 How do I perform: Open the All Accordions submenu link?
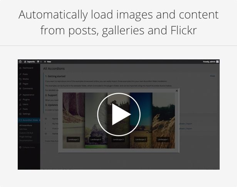(x=25, y=125)
